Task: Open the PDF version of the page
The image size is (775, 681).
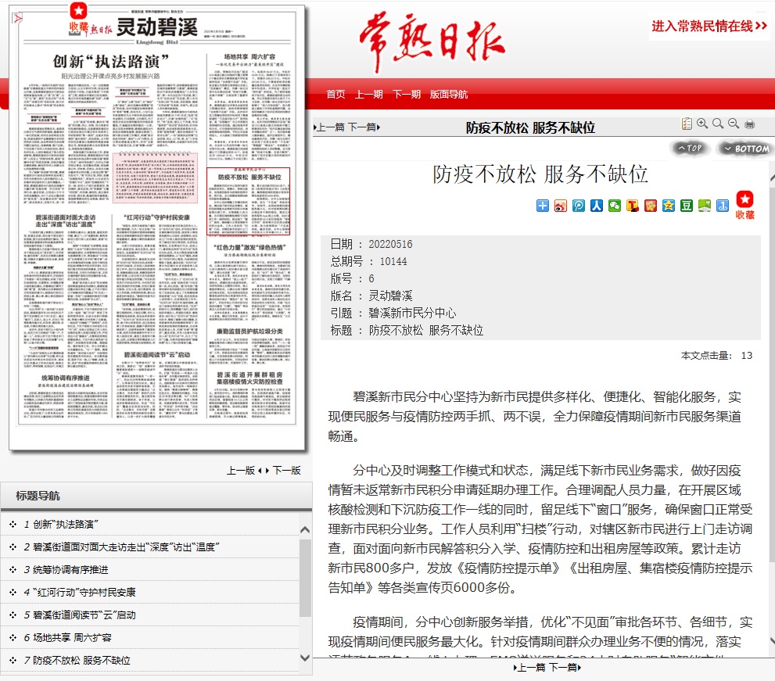Action: click(x=18, y=18)
